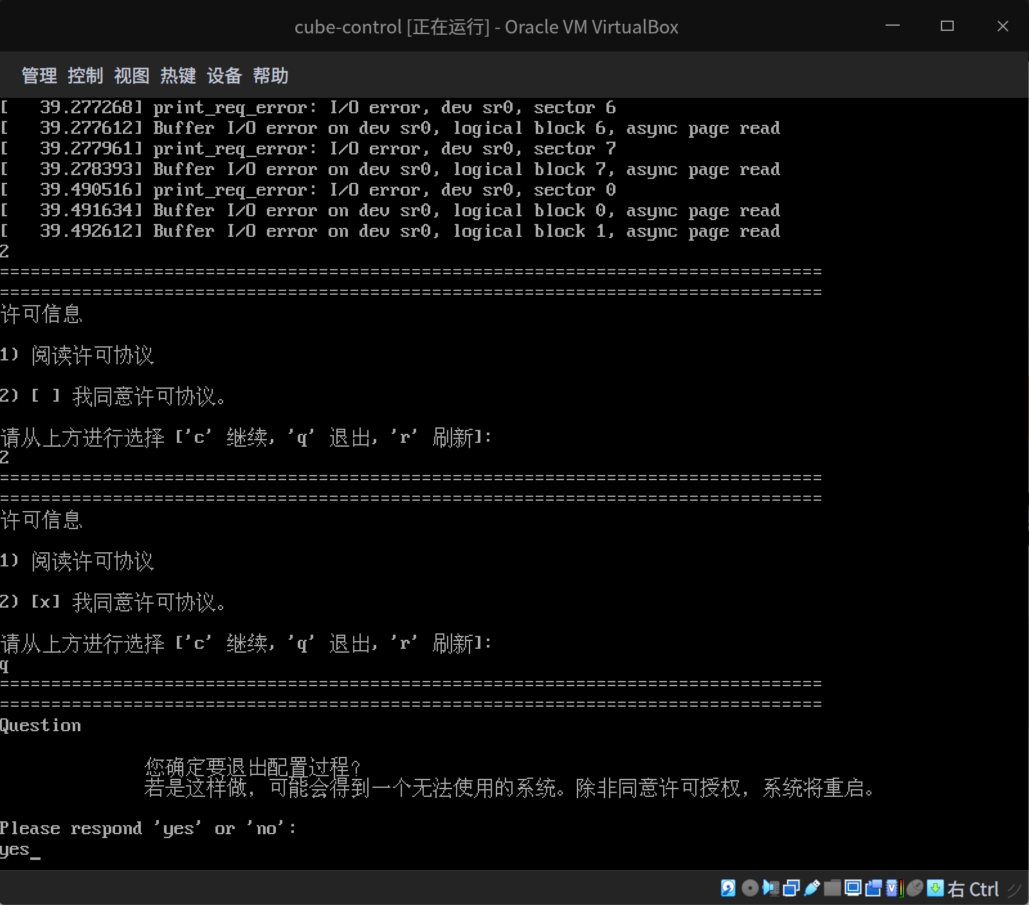
Task: Open the 热键 menu dropdown
Action: pos(178,75)
